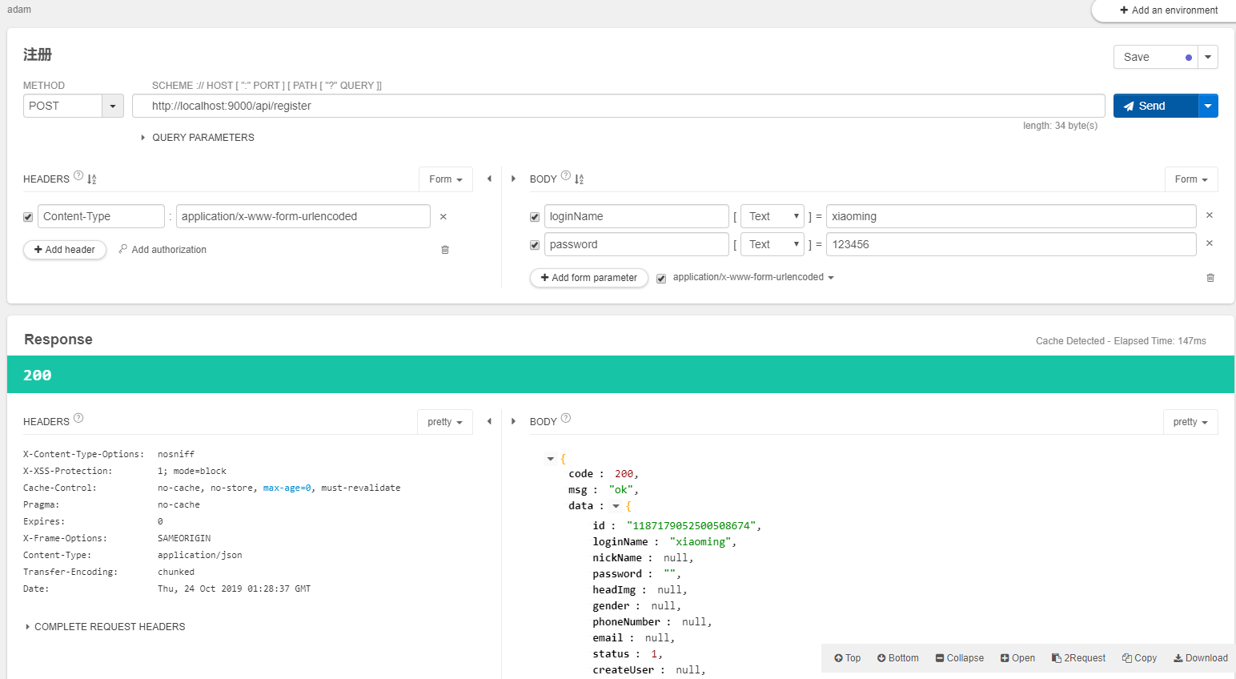
Task: Send the POST request
Action: [x=1156, y=106]
